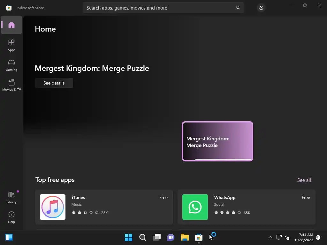Screen dimensions: 327x245
Task: Click See all for Top free apps
Action: 304,180
